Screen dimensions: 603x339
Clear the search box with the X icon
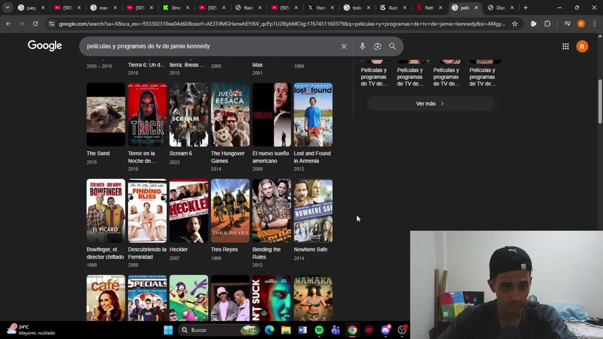tap(344, 46)
